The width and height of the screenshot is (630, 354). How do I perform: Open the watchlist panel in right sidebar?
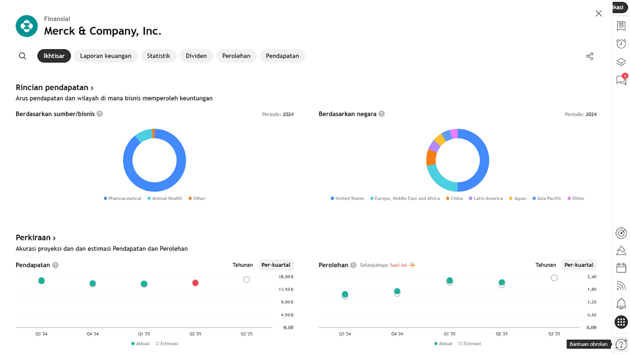[621, 26]
